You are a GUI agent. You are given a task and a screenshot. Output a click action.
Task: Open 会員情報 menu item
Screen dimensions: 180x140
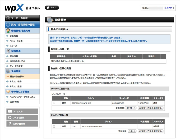(x=22, y=36)
